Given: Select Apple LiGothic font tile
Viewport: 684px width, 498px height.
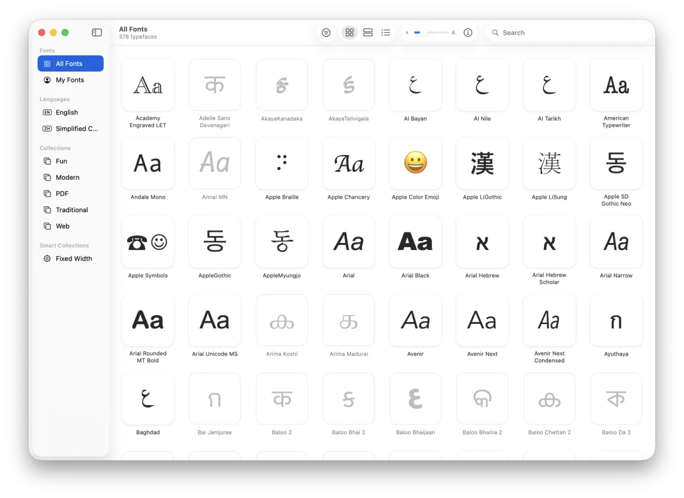Looking at the screenshot, I should [x=482, y=164].
